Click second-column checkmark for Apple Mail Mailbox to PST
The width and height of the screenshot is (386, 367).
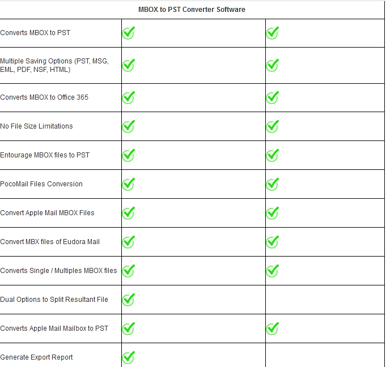click(x=272, y=328)
